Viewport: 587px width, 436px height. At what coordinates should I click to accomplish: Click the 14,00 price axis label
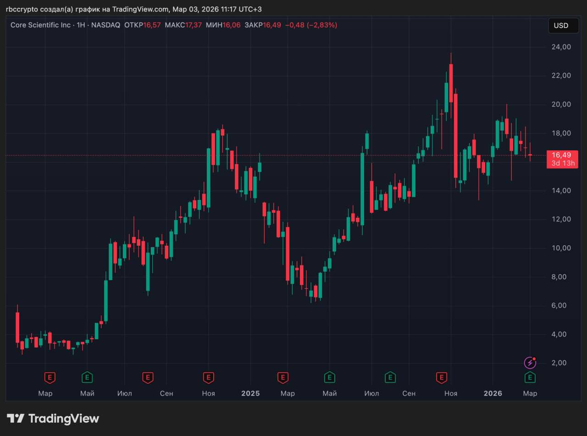pos(561,191)
